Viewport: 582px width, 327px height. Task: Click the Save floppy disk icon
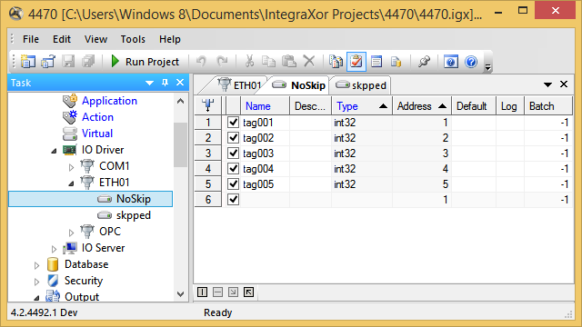68,61
